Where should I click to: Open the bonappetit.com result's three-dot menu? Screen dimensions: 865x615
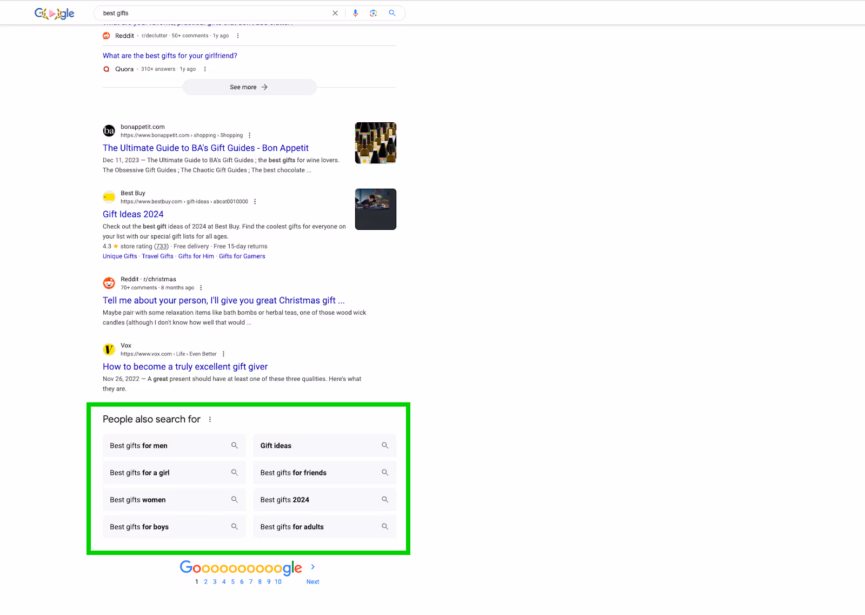coord(249,135)
